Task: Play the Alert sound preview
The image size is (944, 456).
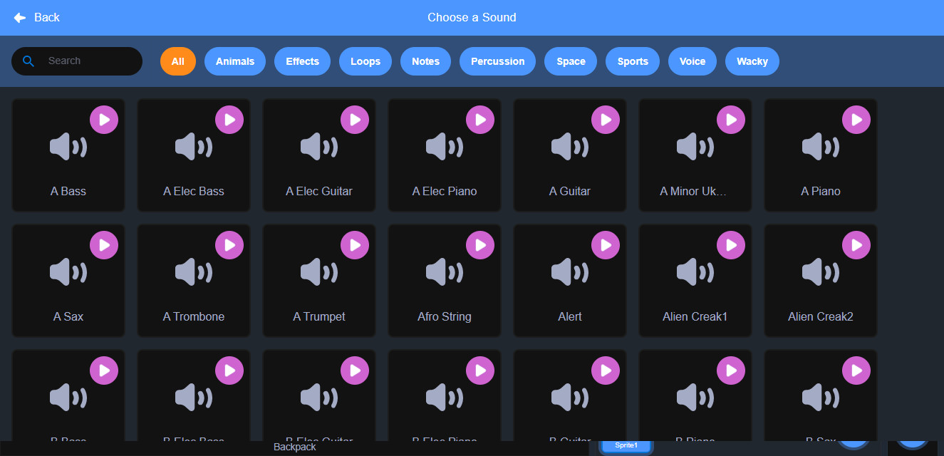Action: 606,244
